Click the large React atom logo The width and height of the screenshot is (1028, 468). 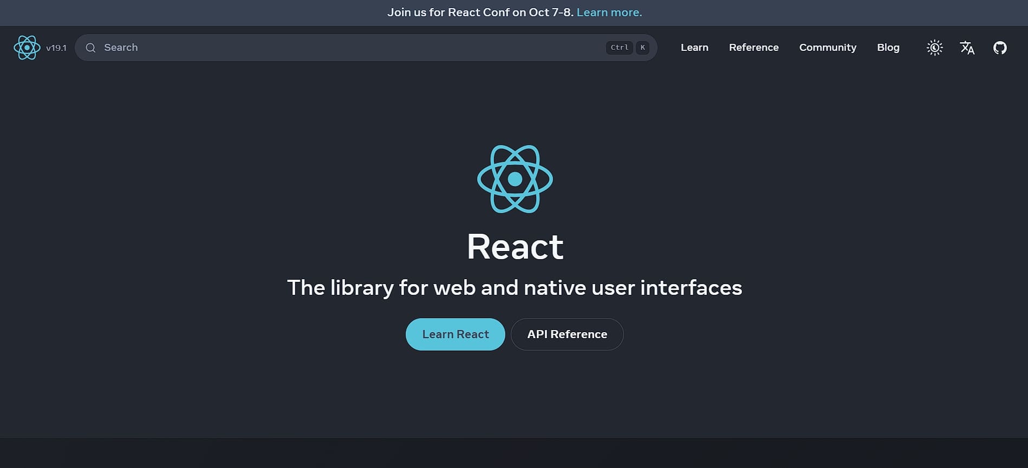515,179
